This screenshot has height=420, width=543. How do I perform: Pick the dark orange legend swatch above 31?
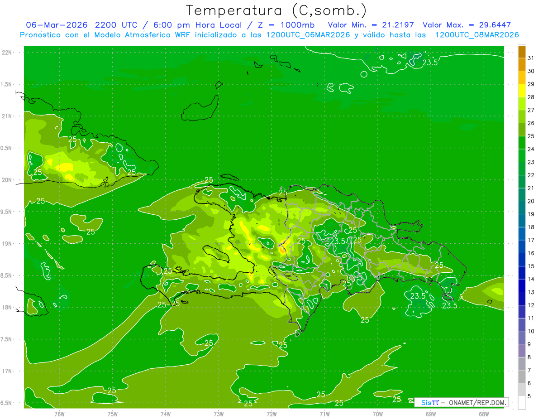pos(522,52)
